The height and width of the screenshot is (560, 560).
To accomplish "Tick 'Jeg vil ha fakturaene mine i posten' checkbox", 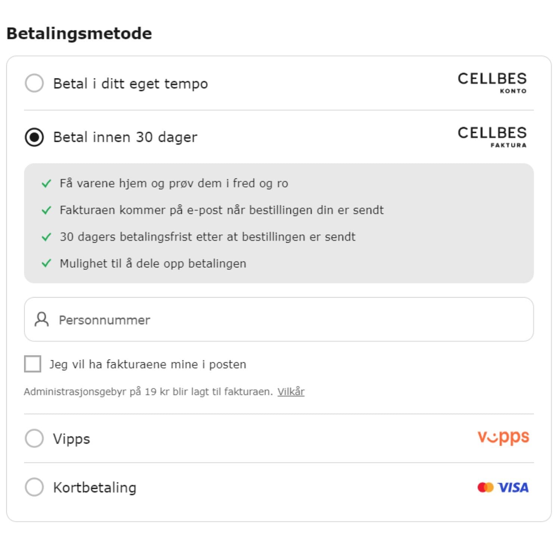I will [32, 364].
